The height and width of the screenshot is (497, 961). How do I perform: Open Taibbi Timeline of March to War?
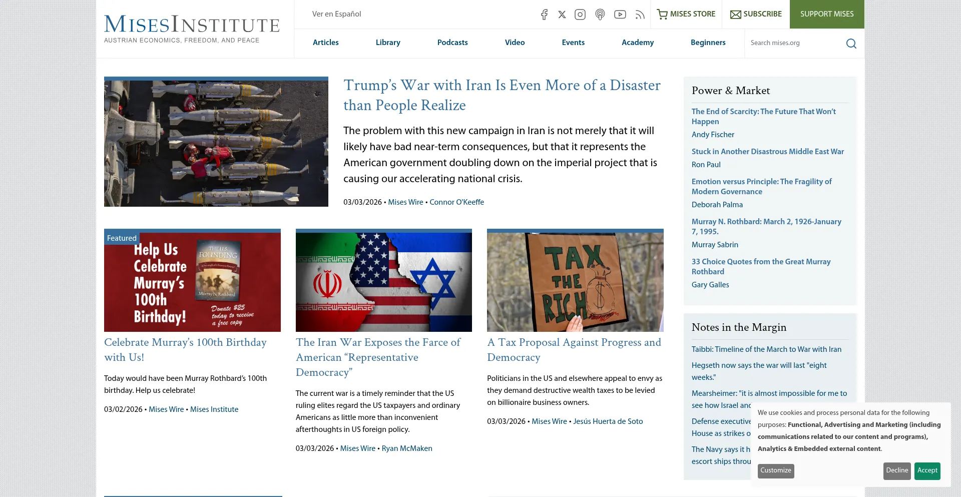pyautogui.click(x=766, y=349)
